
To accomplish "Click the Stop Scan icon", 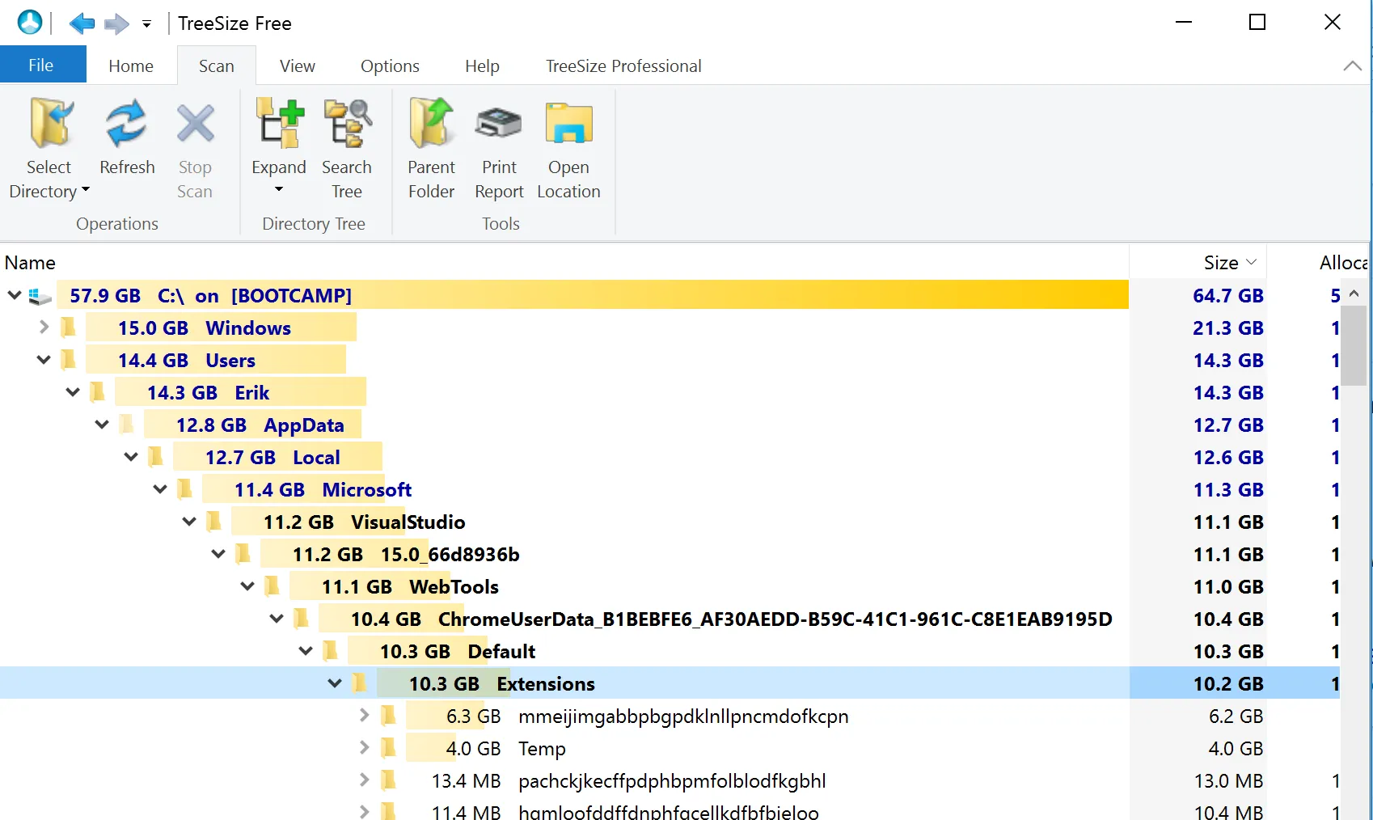I will click(x=195, y=123).
